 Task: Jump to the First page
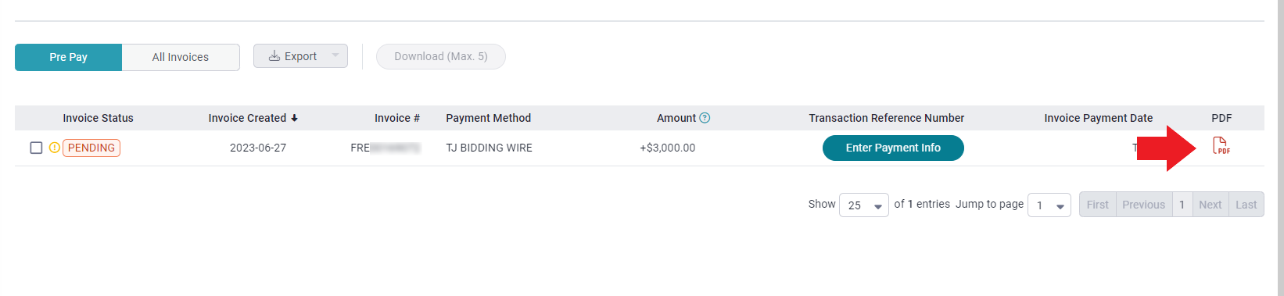[1097, 205]
